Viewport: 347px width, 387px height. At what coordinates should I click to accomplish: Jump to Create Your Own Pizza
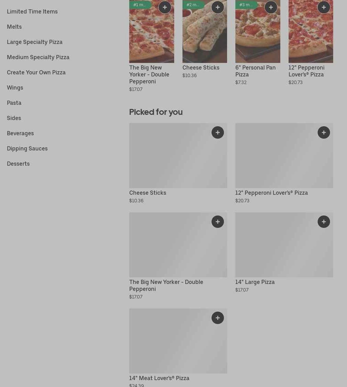(36, 72)
